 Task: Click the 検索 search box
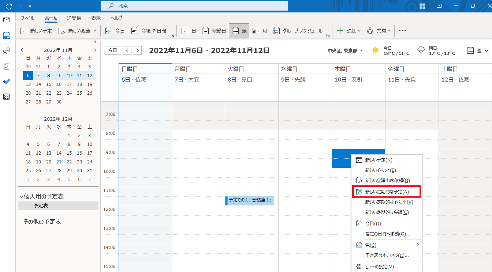194,6
